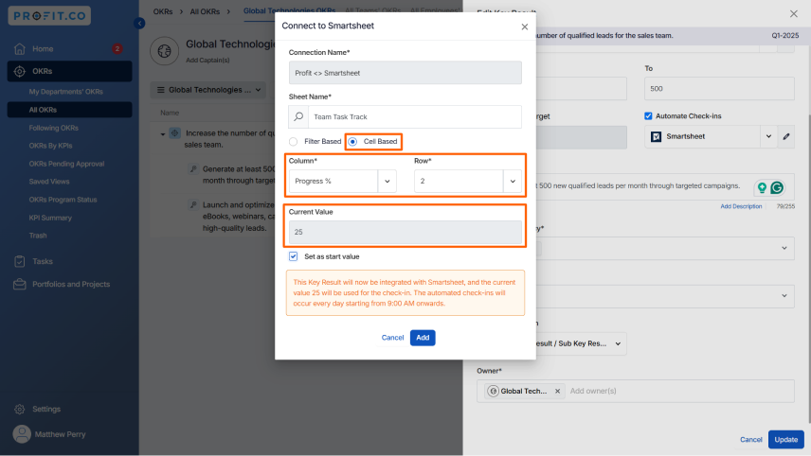Click the OKRs target icon
Viewport: 811px width, 456px height.
(20, 71)
